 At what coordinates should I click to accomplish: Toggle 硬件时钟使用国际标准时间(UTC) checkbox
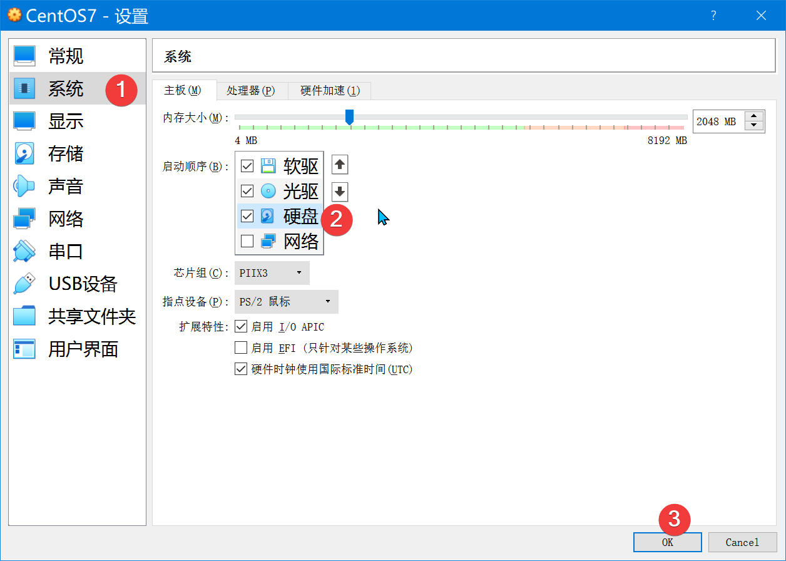[241, 369]
